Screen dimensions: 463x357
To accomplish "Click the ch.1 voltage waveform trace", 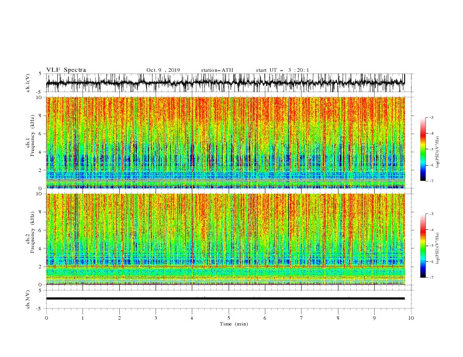I will tap(225, 83).
